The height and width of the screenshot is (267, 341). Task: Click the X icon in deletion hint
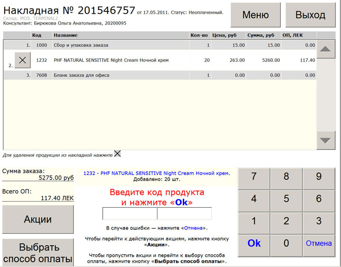point(117,154)
